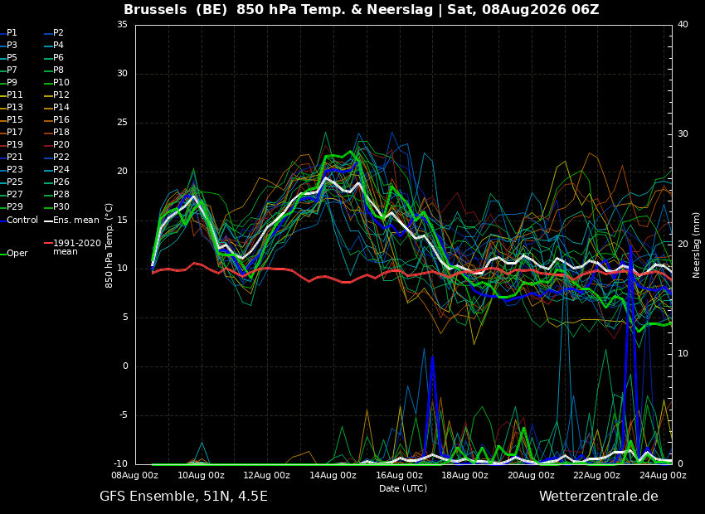
Task: Click the 30 precipitation axis value
Action: (x=683, y=134)
